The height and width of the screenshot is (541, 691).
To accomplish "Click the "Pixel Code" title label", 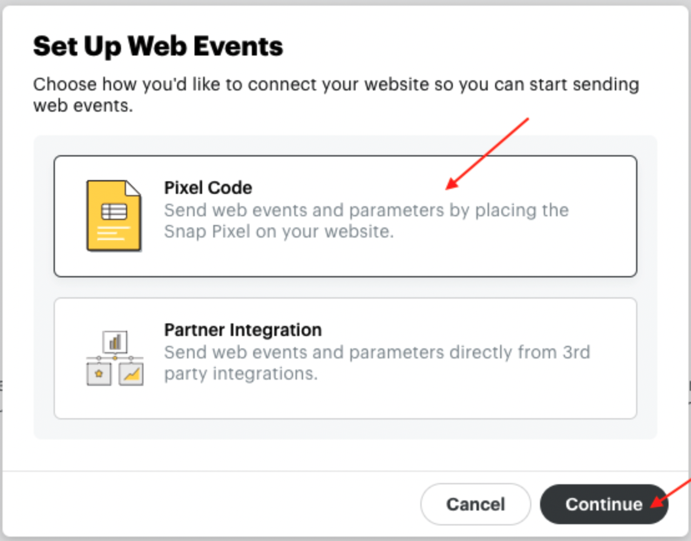I will [x=208, y=188].
